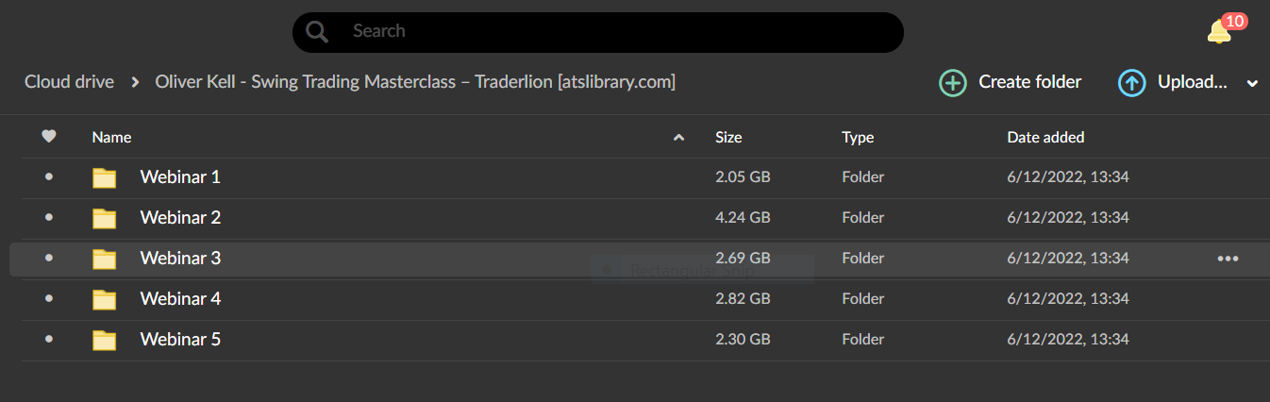Image resolution: width=1270 pixels, height=402 pixels.
Task: Open the notifications bell icon
Action: pos(1219,32)
